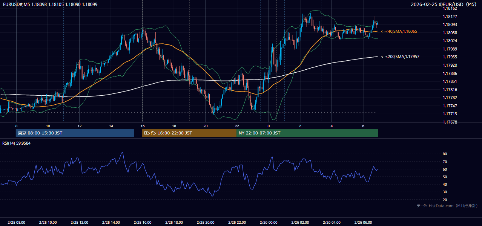Select the 40 SMA label 1.18065

pos(399,31)
